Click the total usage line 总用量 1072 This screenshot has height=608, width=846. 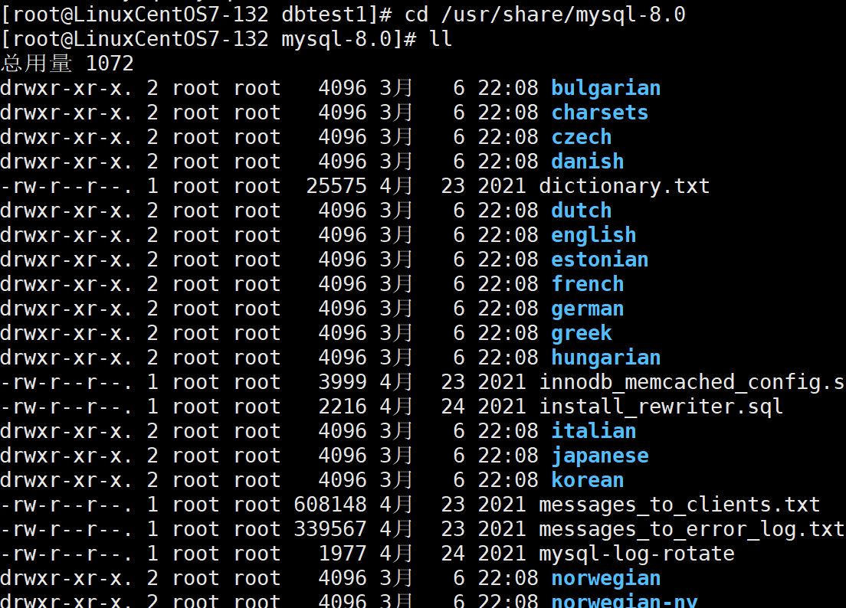67,63
